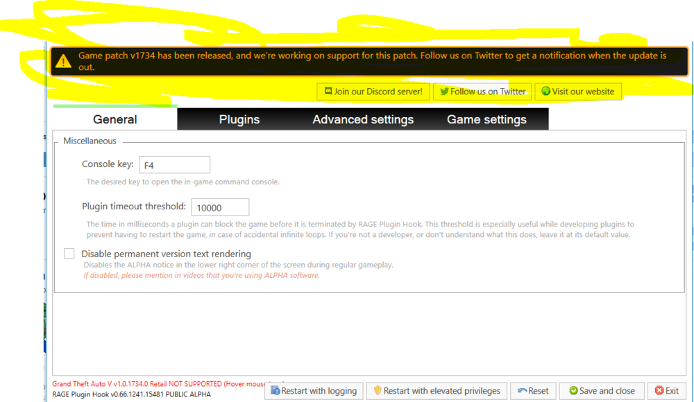694x402 pixels.
Task: Click the shield icon for elevated privileges
Action: [x=378, y=390]
